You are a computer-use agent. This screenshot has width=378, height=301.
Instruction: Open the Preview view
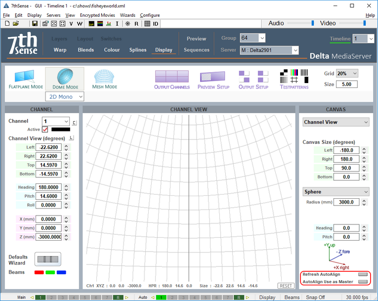click(196, 39)
